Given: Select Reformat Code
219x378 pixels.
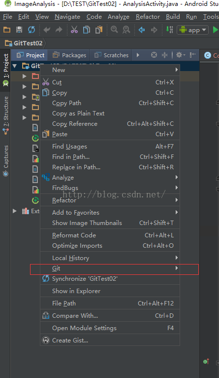Looking at the screenshot, I should click(110, 235).
